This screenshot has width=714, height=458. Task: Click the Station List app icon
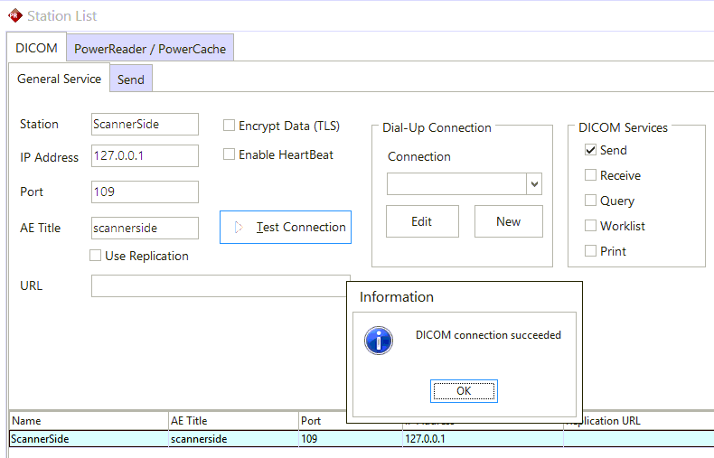[14, 16]
